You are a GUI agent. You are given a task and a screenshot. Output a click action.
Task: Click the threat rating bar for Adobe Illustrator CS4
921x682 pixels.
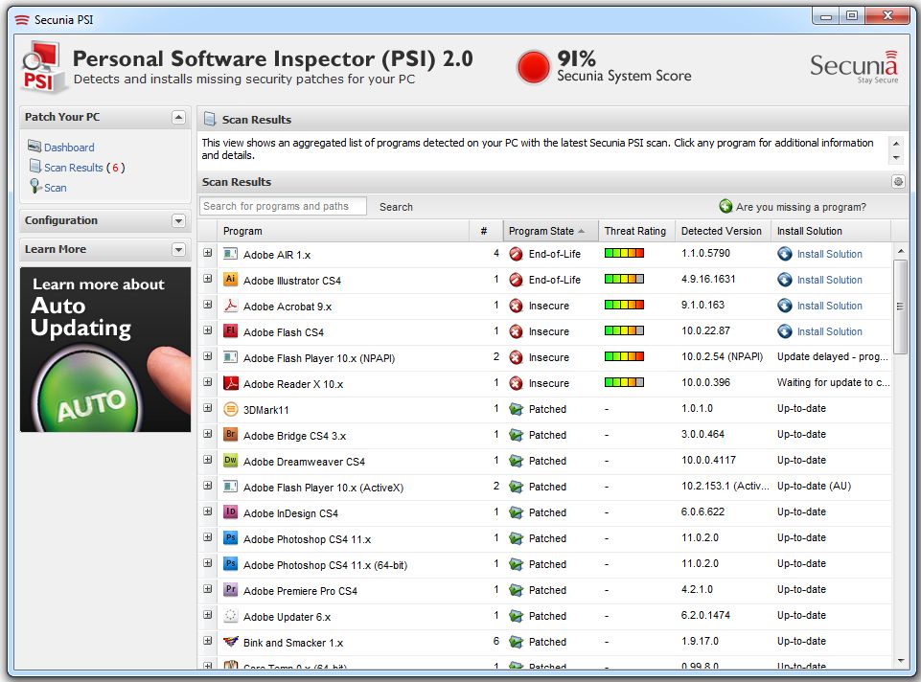tap(624, 280)
